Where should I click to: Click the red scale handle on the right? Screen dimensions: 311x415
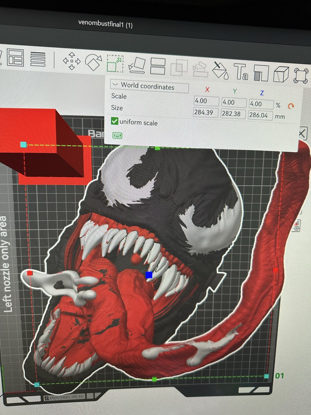pos(275,269)
